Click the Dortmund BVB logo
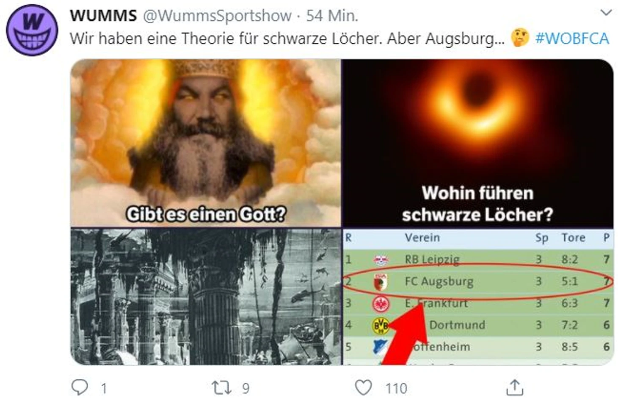618x403 pixels. click(380, 325)
